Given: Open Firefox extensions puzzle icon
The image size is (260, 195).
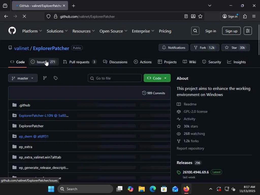Looking at the screenshot, I should point(245,16).
